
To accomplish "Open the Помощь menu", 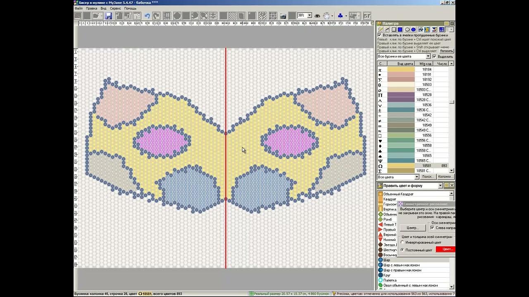I will [x=130, y=8].
